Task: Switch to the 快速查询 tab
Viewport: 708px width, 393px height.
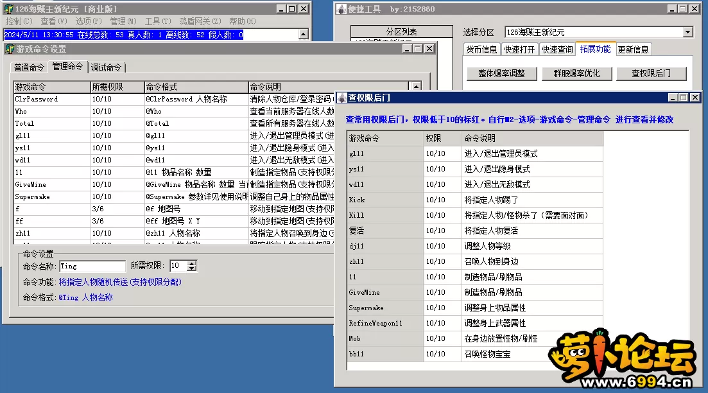Action: [557, 49]
